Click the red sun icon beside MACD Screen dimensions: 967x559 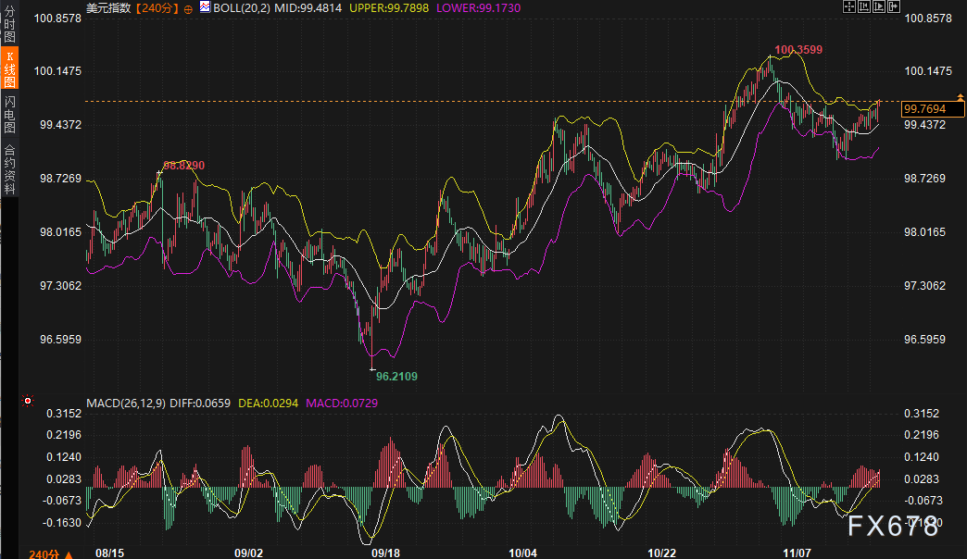pos(28,402)
